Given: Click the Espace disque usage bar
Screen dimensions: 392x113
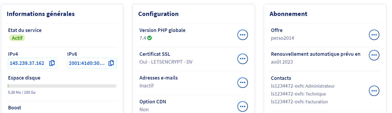Looking at the screenshot, I should (x=62, y=86).
